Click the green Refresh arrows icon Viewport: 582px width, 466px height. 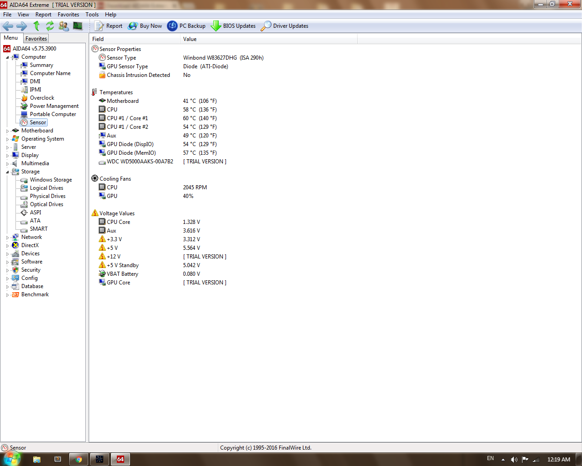[50, 26]
